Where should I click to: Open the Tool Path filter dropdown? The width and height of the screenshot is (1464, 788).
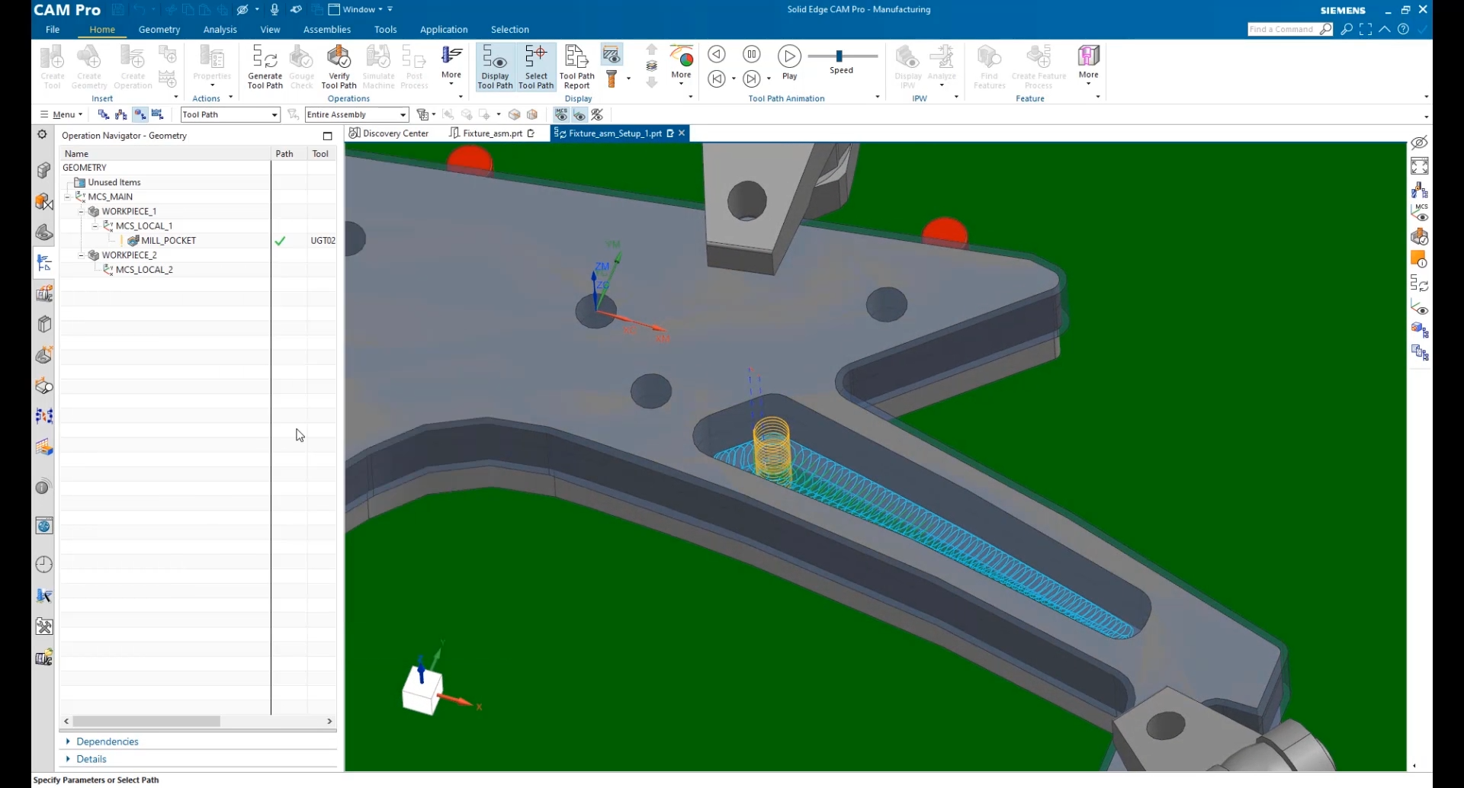(x=274, y=114)
